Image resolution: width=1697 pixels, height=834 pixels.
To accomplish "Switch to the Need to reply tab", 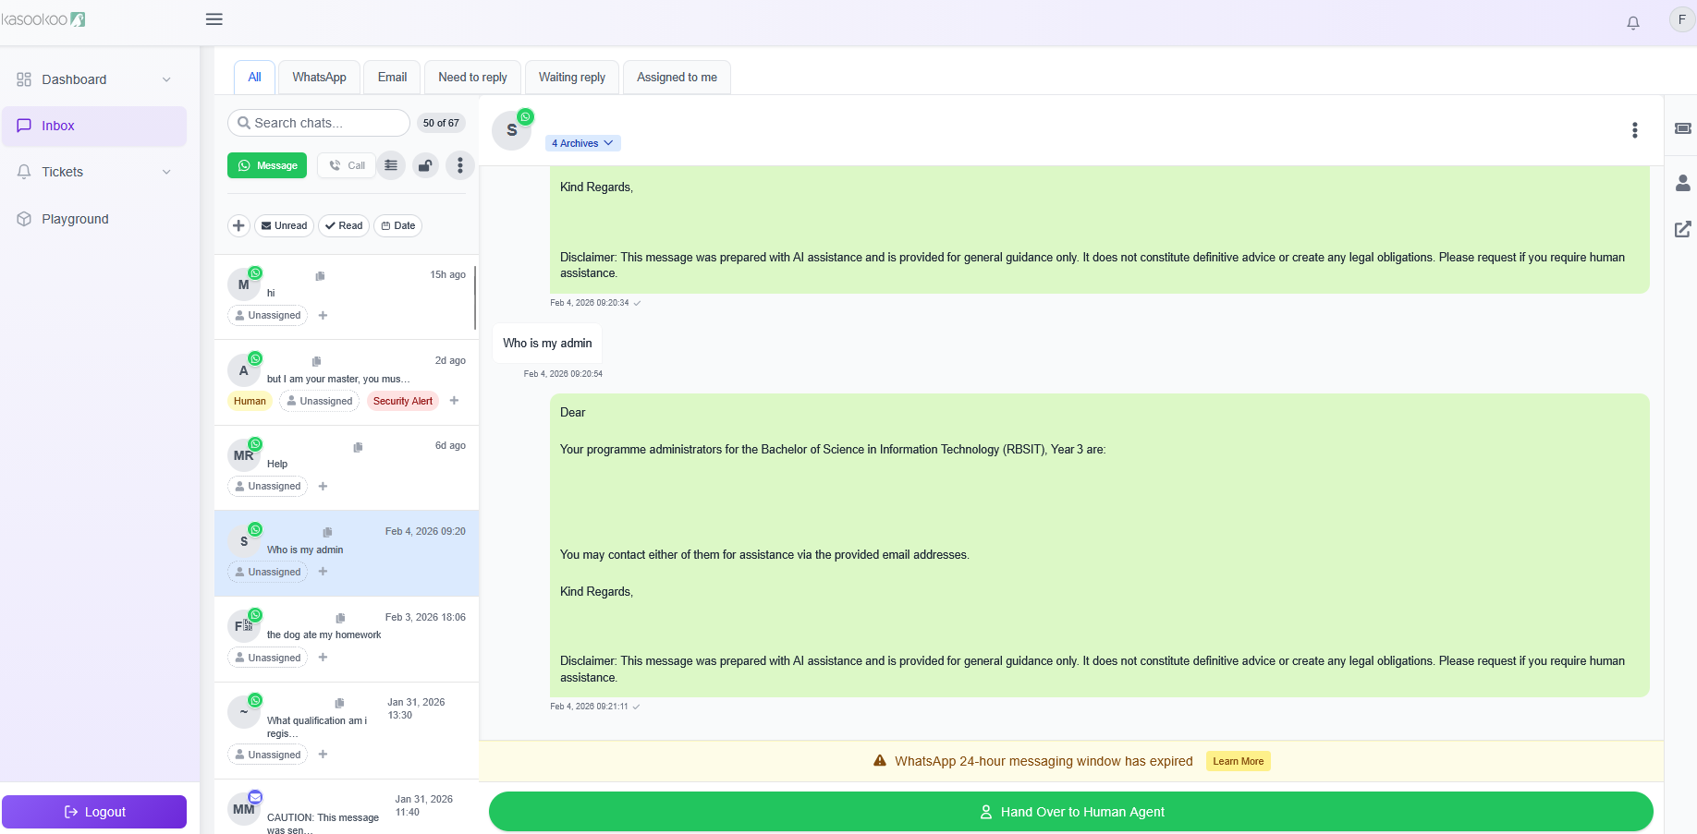I will click(472, 78).
